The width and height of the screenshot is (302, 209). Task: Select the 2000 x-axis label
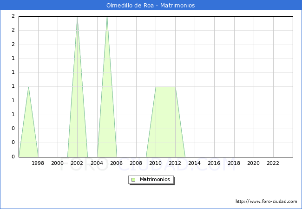[58, 163]
